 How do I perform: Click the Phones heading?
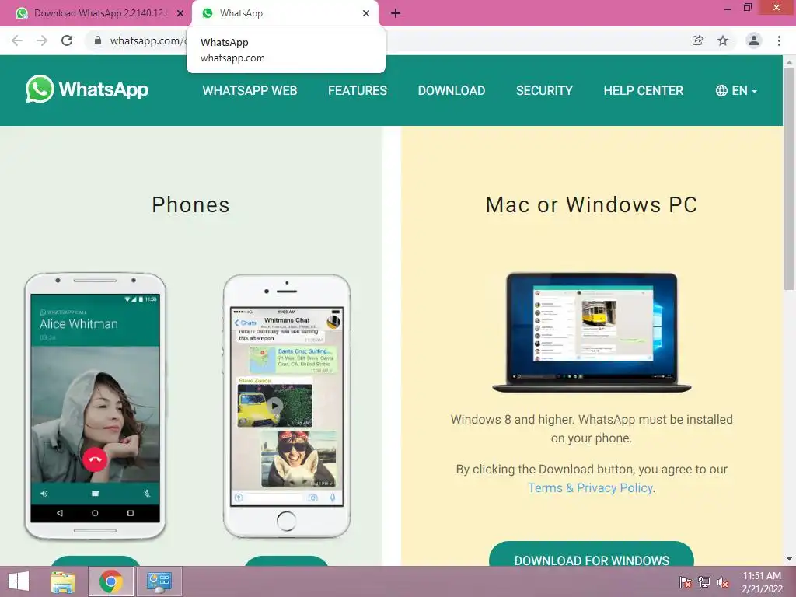pos(191,205)
